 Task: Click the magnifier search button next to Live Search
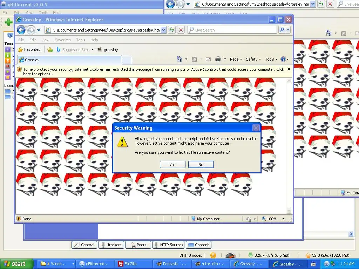[x=282, y=30]
